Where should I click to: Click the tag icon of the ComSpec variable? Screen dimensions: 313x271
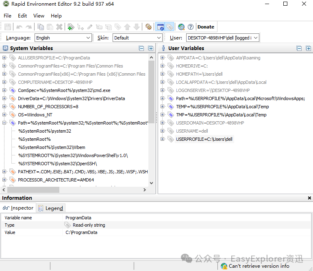(13, 90)
